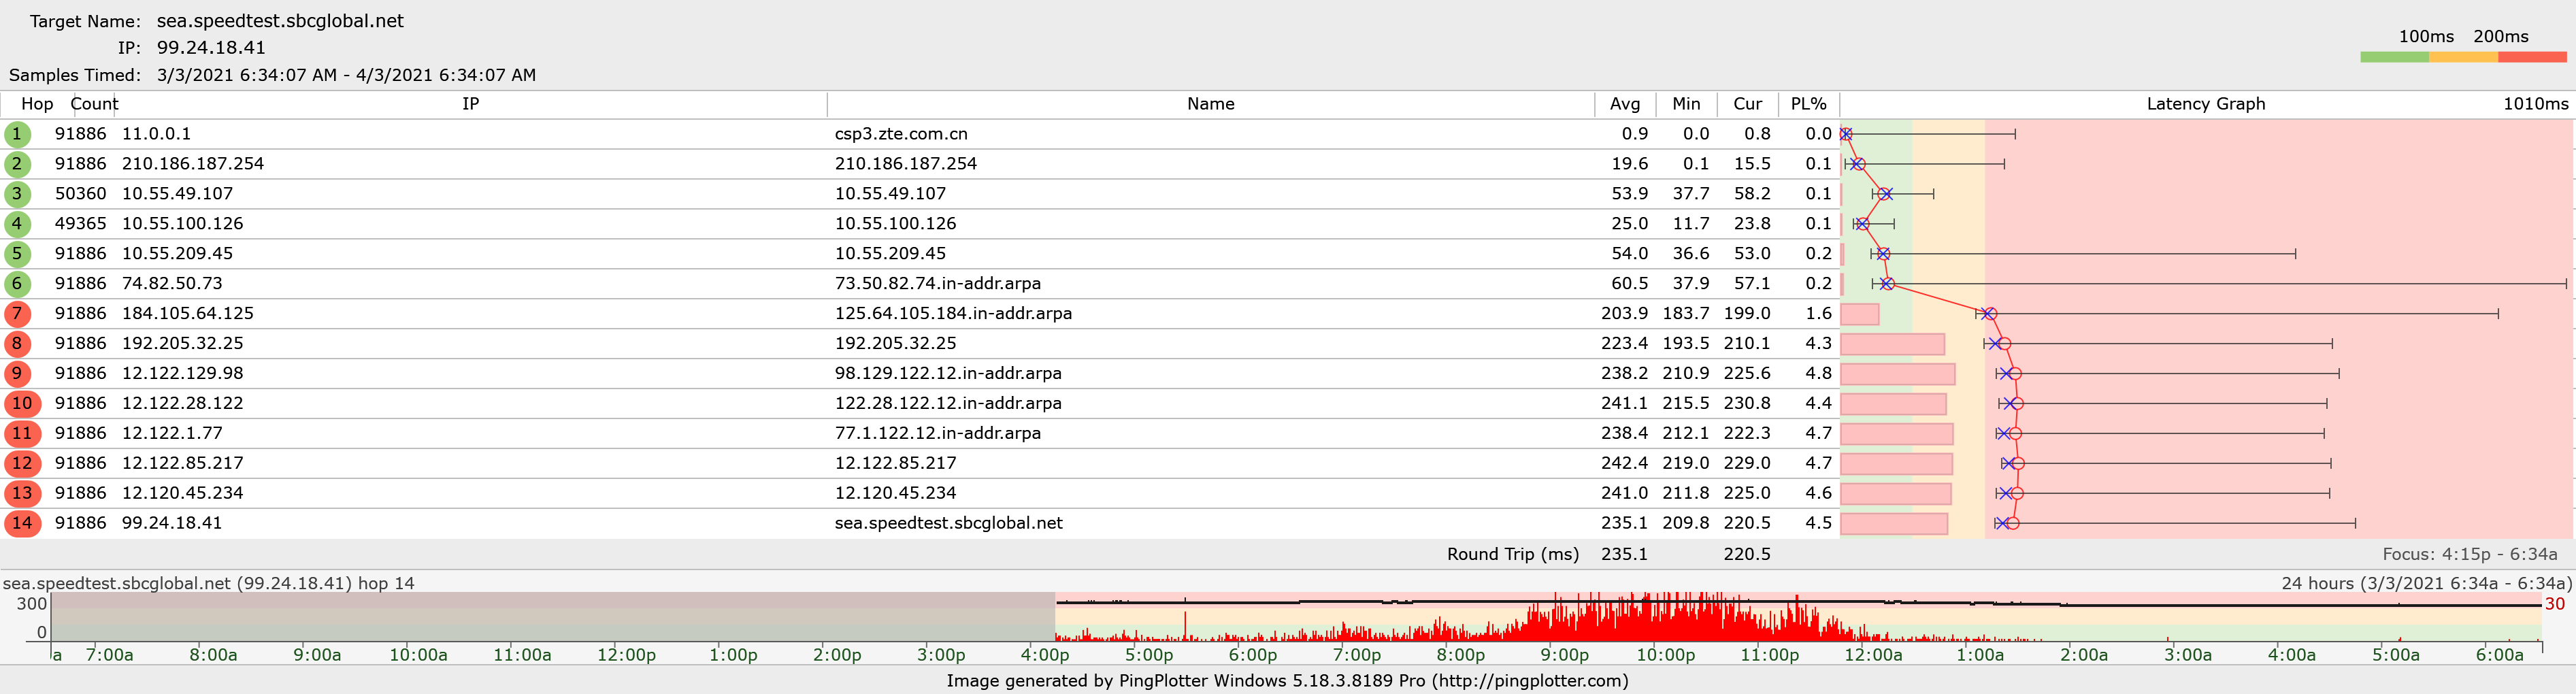The height and width of the screenshot is (694, 2576).
Task: Click the 9:00p marker on the timeline
Action: (x=1564, y=655)
